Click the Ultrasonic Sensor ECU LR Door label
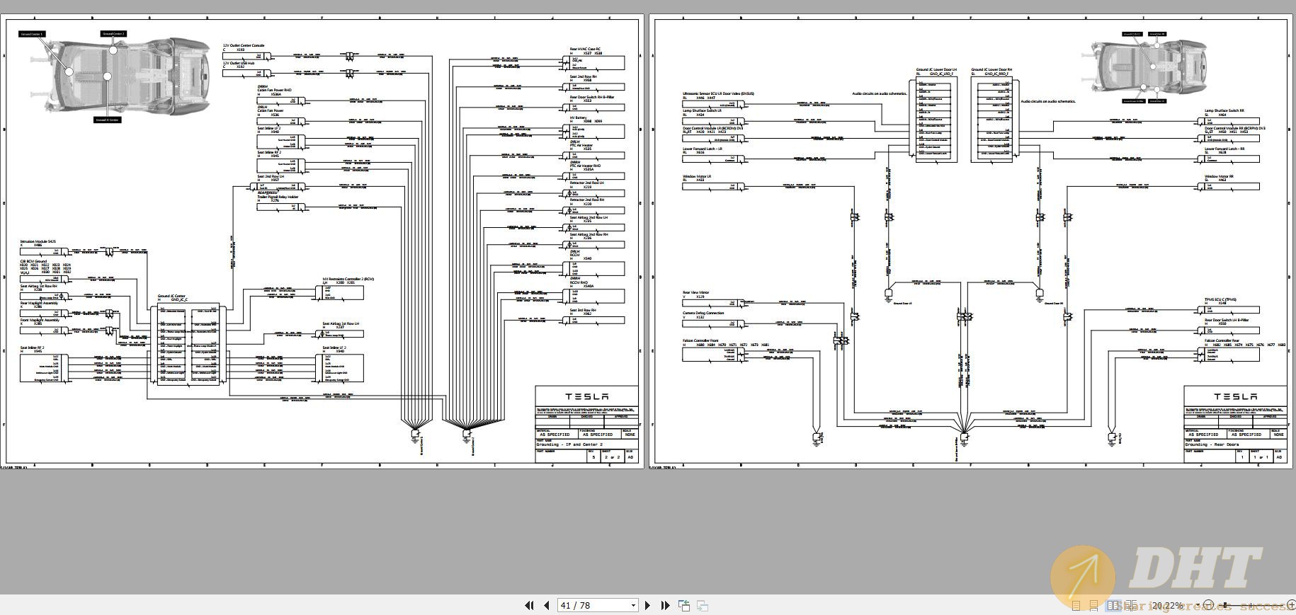This screenshot has height=615, width=1296. point(718,93)
